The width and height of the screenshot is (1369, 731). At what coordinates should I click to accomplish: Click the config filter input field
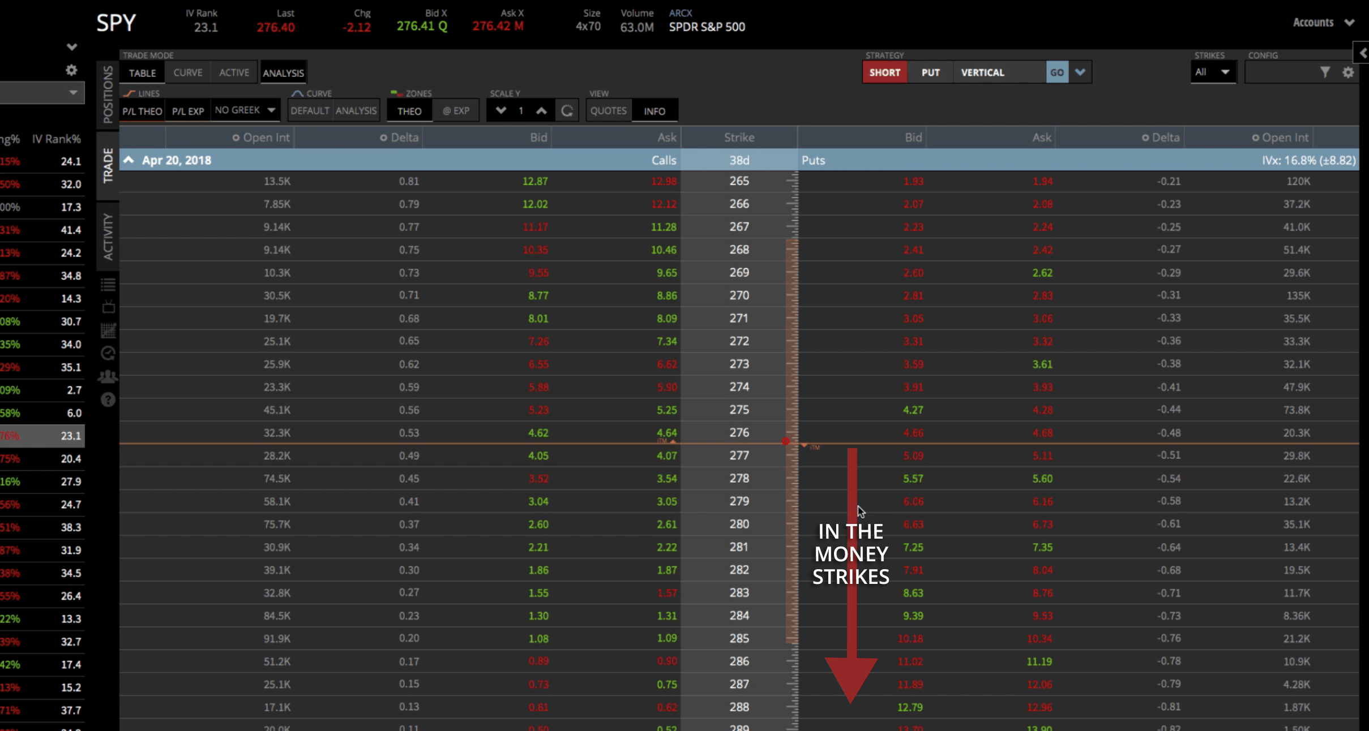coord(1281,72)
